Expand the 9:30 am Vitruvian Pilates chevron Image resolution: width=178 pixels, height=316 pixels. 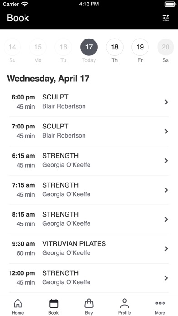pyautogui.click(x=166, y=249)
